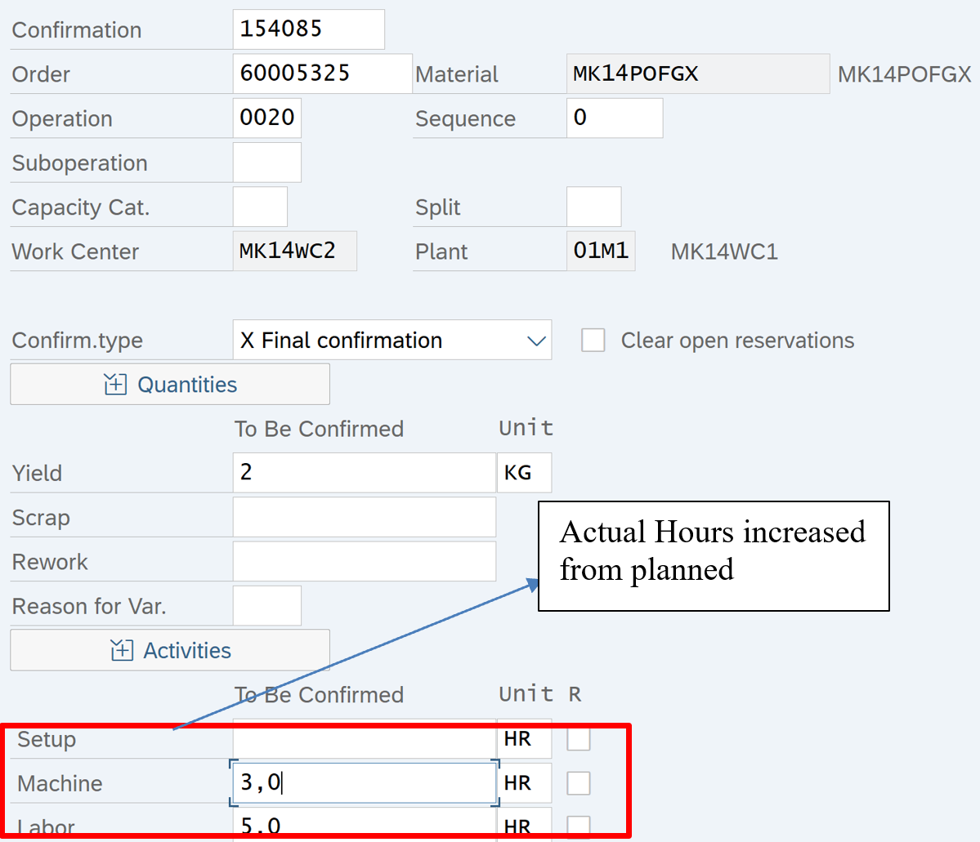The image size is (980, 842).
Task: Toggle the Setup row R checkbox
Action: click(579, 739)
